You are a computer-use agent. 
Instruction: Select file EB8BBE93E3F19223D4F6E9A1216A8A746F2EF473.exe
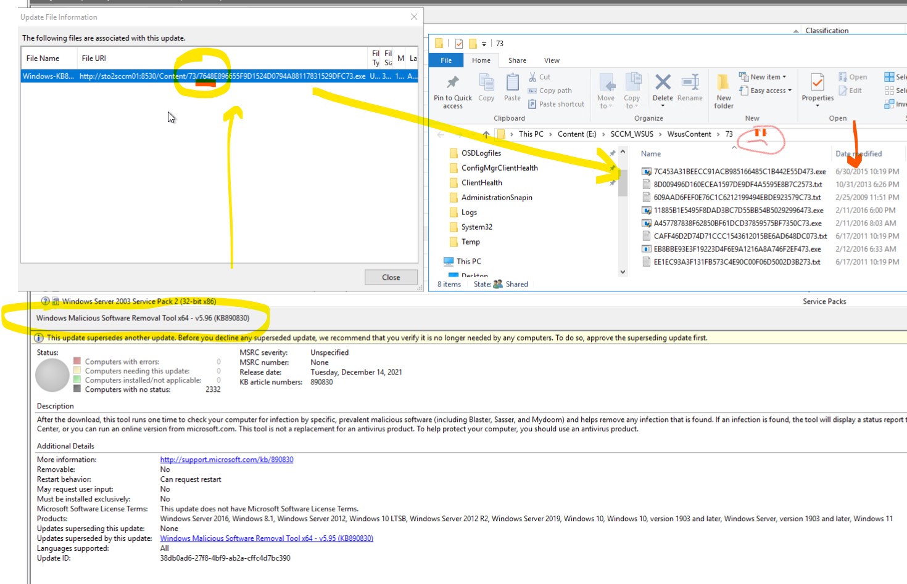coord(737,249)
